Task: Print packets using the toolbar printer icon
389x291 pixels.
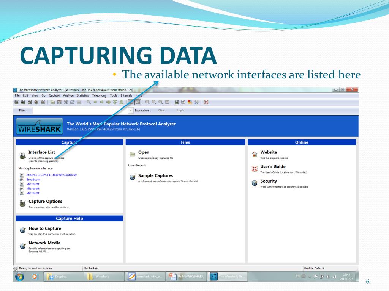Action: click(x=79, y=102)
